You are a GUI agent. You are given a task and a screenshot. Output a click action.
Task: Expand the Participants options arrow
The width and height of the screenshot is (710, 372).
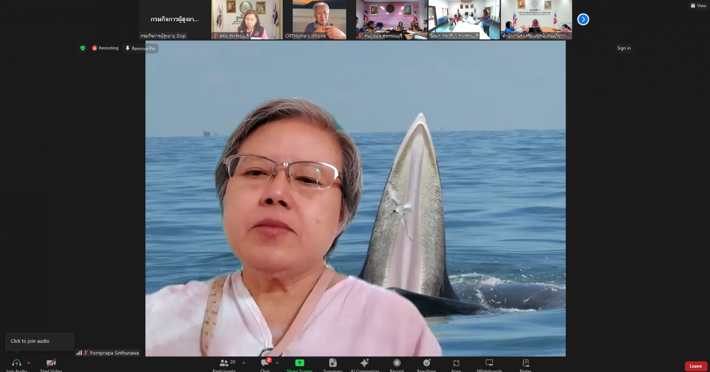(244, 363)
